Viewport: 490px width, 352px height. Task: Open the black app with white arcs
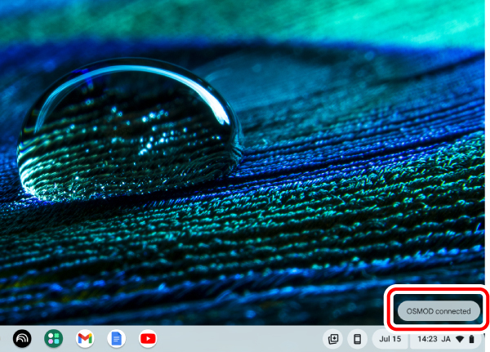tap(22, 338)
